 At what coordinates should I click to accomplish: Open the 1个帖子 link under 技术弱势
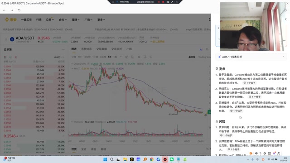point(226,135)
